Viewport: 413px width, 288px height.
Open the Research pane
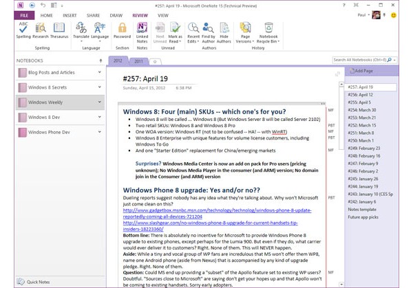(41, 30)
